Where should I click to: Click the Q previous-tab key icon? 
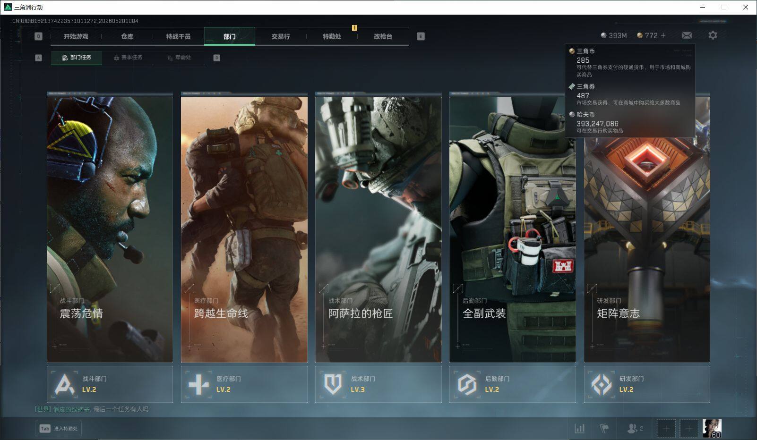(39, 36)
